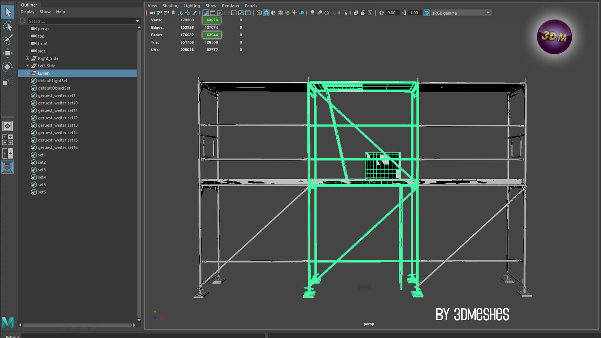Click the Outliner panel layout button
The image size is (601, 338).
(x=8, y=167)
